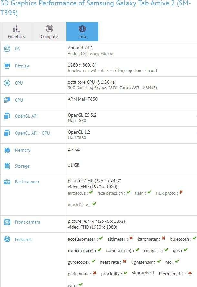Click the CPU chip icon

[7, 83]
